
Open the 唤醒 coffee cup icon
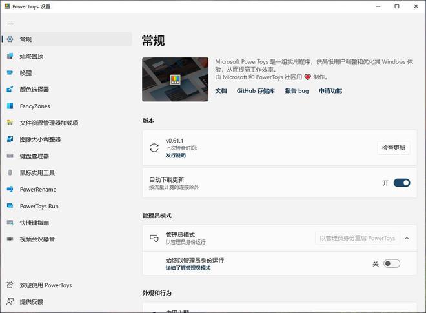(x=10, y=72)
